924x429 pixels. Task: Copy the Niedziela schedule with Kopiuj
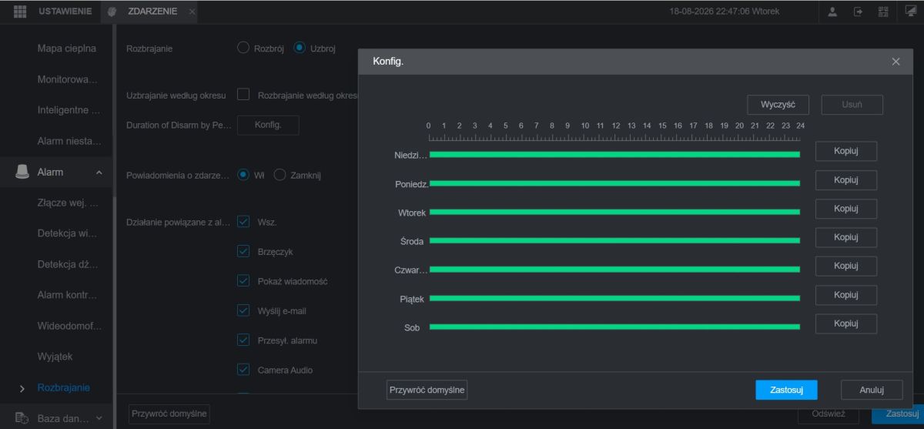[845, 152]
